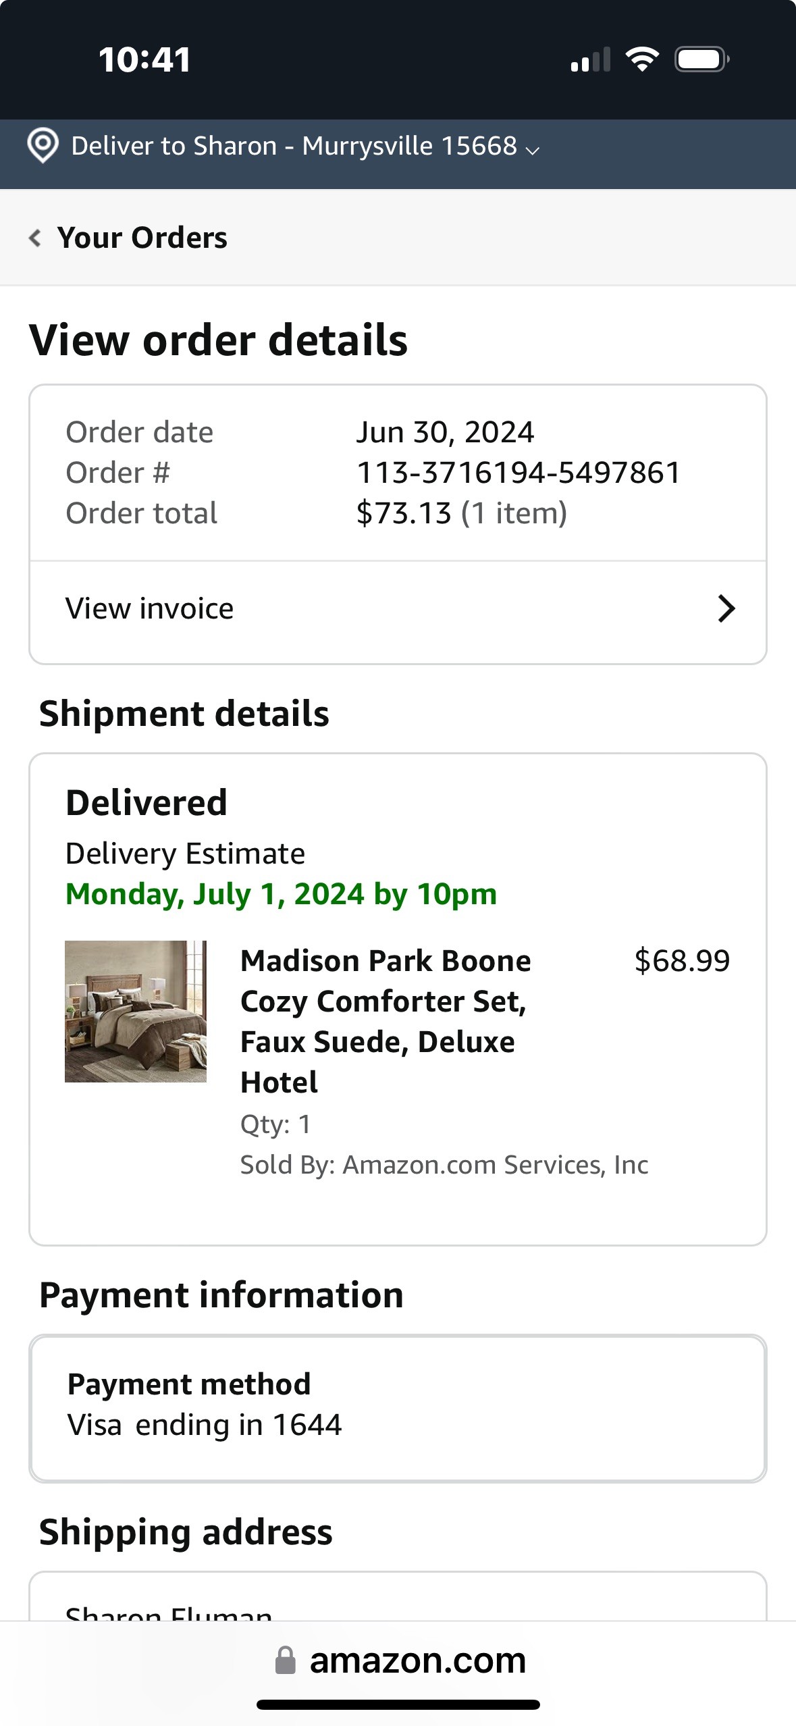Select the order number 113-3716194-5497861
Screen dimensions: 796x1726
tap(519, 473)
